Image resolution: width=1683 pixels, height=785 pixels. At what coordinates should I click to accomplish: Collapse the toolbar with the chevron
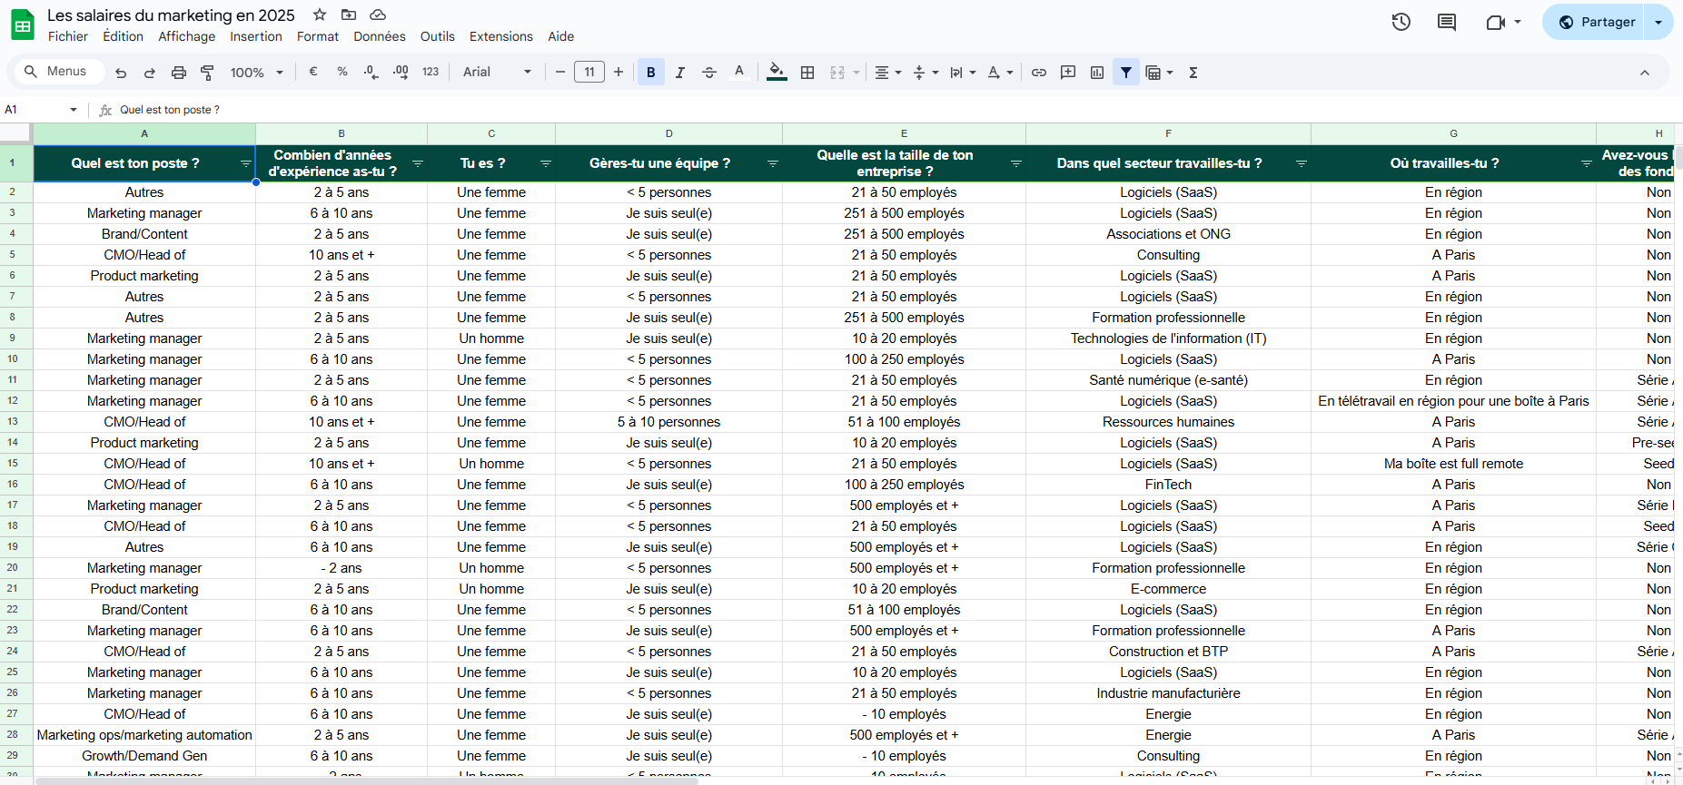pos(1645,73)
